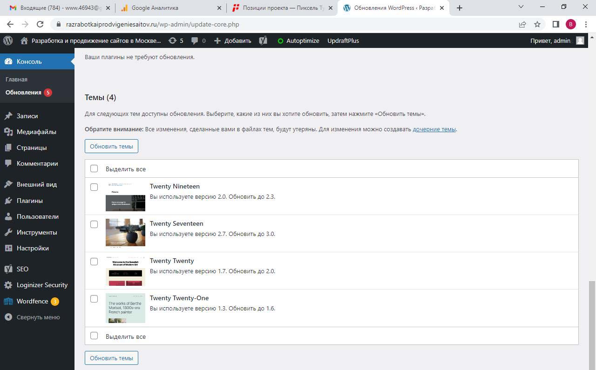Click the Yoast SEO icon in admin bar
Screen dimensions: 596x370
click(x=263, y=40)
